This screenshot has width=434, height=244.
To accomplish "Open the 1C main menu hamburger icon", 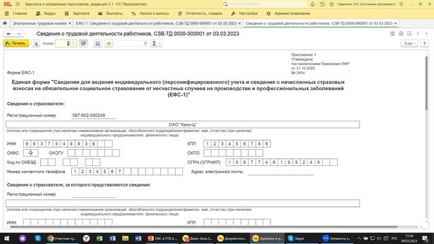I will (x=18, y=4).
